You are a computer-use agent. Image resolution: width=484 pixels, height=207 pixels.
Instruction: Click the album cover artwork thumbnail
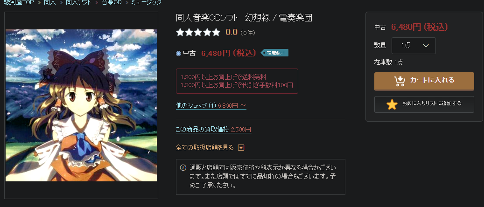point(81,105)
